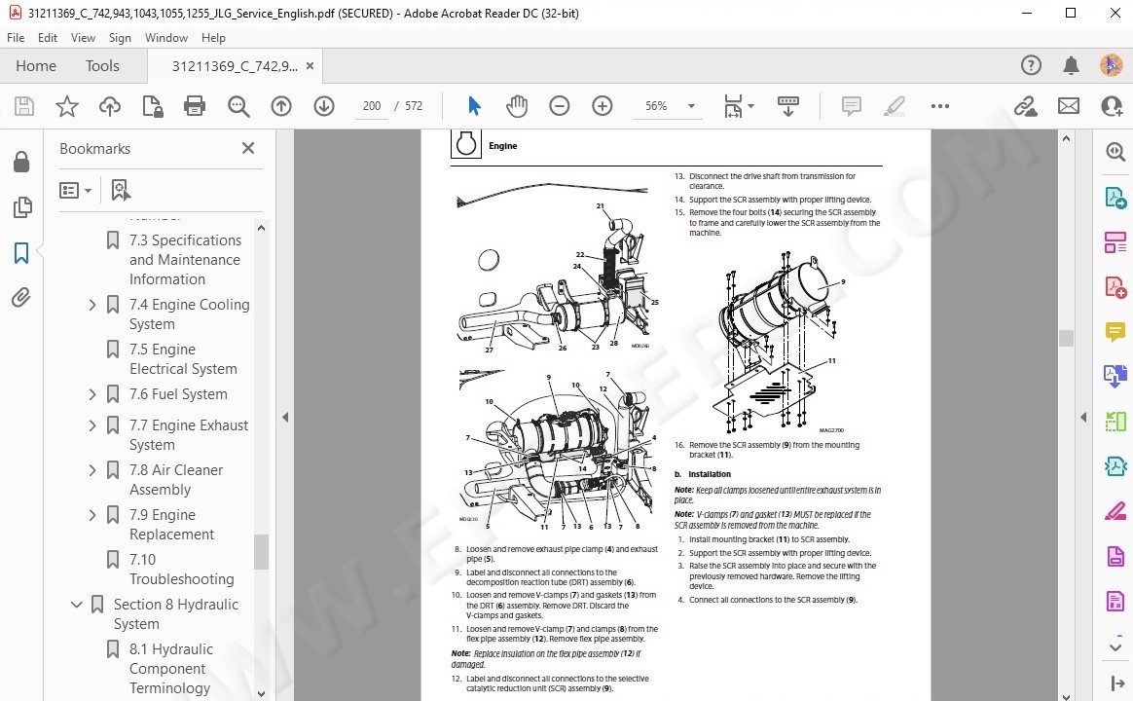Activate the selection arrow tool
Image resolution: width=1133 pixels, height=701 pixels.
click(x=474, y=106)
